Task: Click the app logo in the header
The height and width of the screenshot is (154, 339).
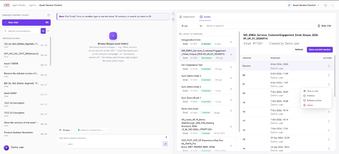Action: click(x=7, y=5)
